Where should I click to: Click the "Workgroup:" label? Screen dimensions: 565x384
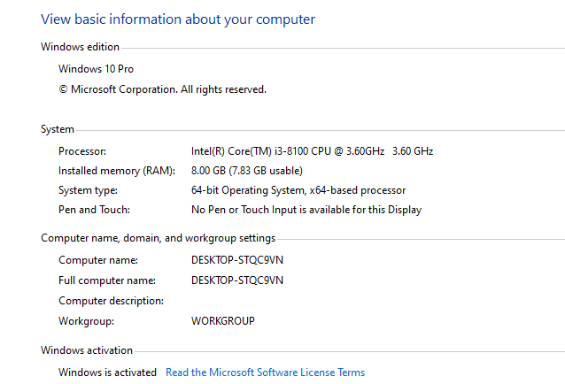pyautogui.click(x=85, y=321)
